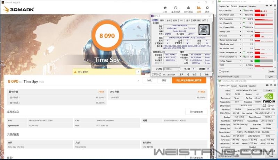This screenshot has height=160, width=278.
Task: Click CPU-Z Tools (工具) button
Action: 181,74
